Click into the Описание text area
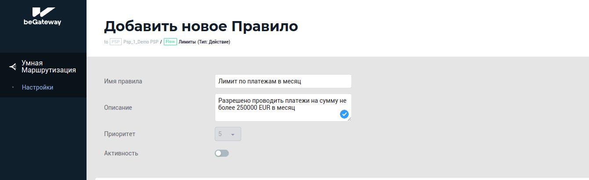The height and width of the screenshot is (180, 589). (277, 107)
